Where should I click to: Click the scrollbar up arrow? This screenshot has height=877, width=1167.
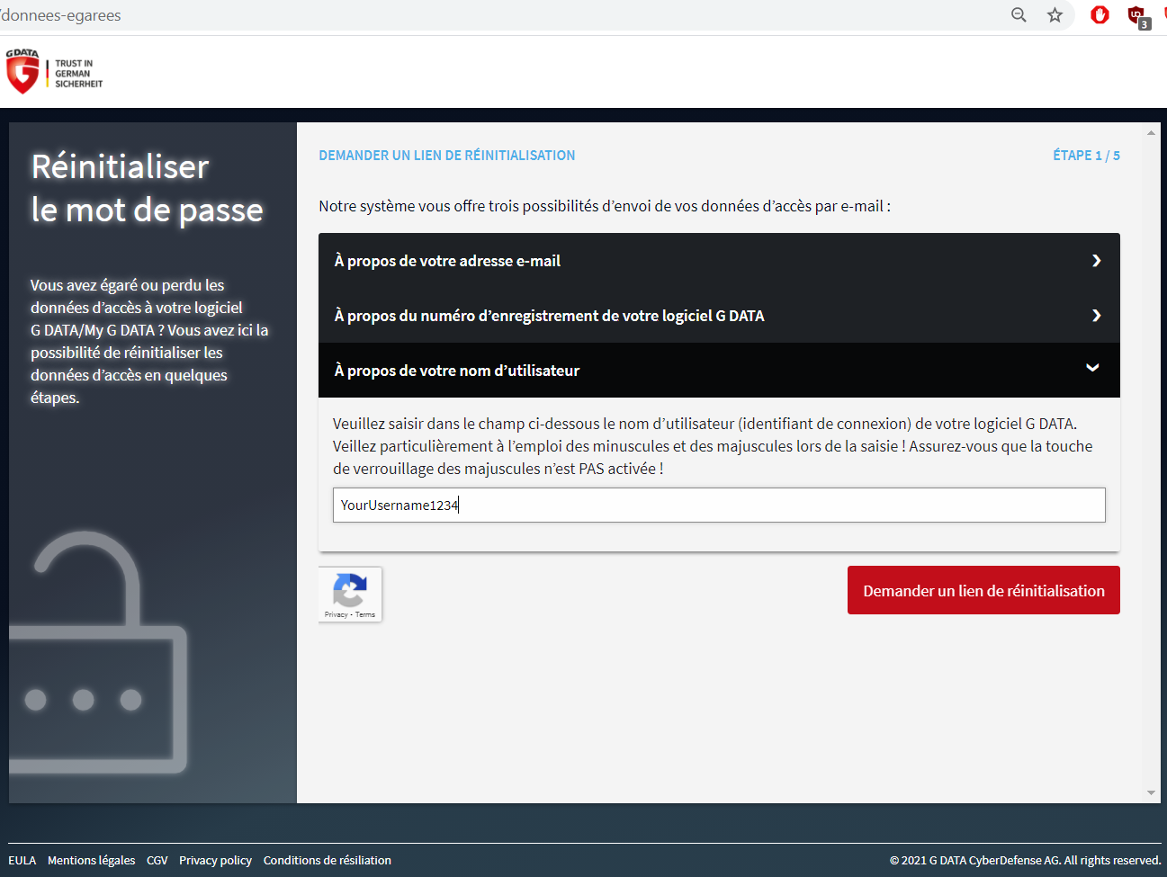pos(1151,133)
